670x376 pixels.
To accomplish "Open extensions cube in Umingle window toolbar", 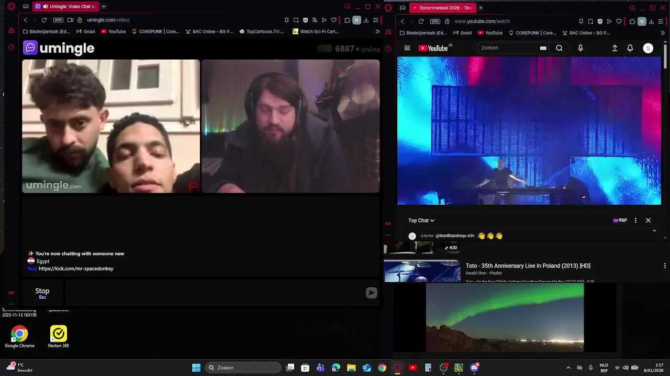I will point(347,20).
